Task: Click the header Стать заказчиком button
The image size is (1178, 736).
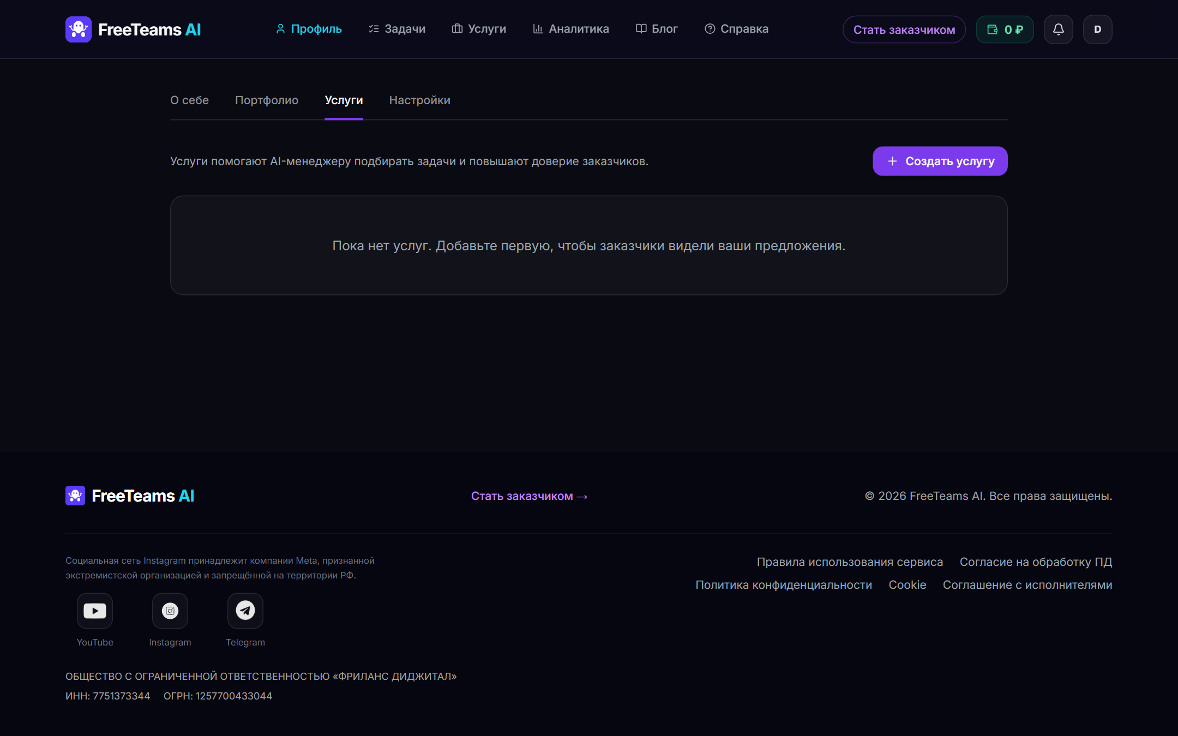Action: coord(904,29)
